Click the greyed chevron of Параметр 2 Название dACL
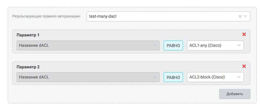Image resolution: width=261 pixels, height=107 pixels. (x=155, y=77)
